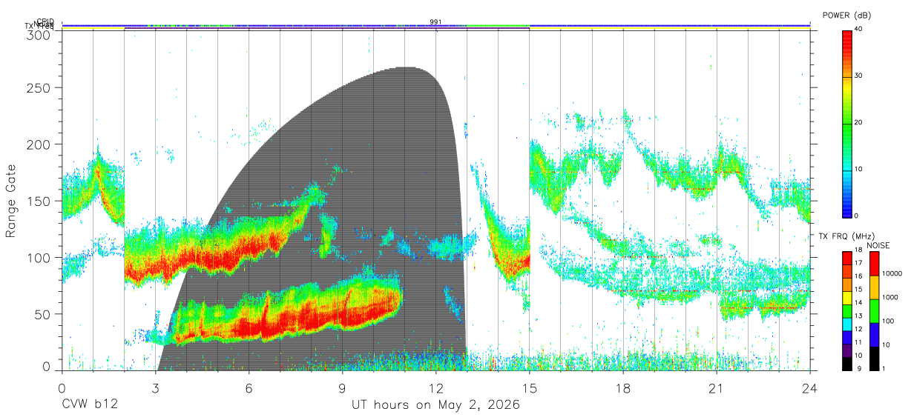This screenshot has height=420, width=911.
Task: Click the 6 tick label on UT hours axis
Action: pyautogui.click(x=249, y=387)
